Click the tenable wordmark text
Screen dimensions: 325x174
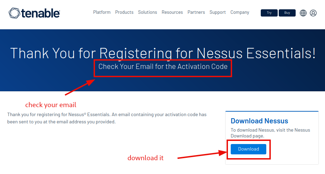click(40, 13)
